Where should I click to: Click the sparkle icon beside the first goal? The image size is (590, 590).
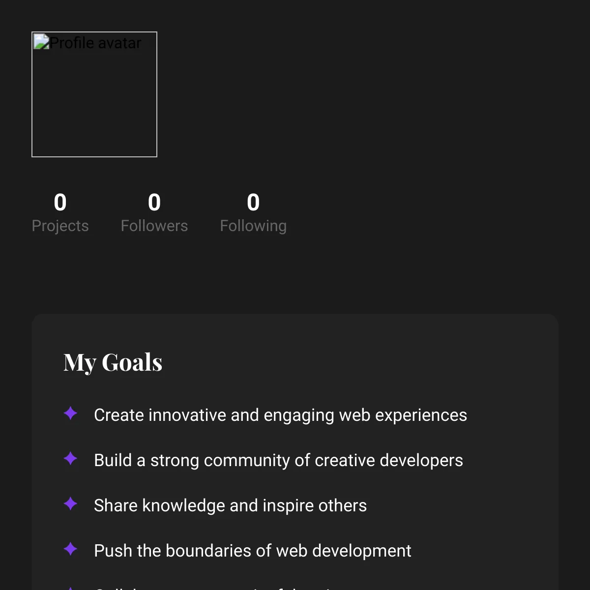(71, 414)
